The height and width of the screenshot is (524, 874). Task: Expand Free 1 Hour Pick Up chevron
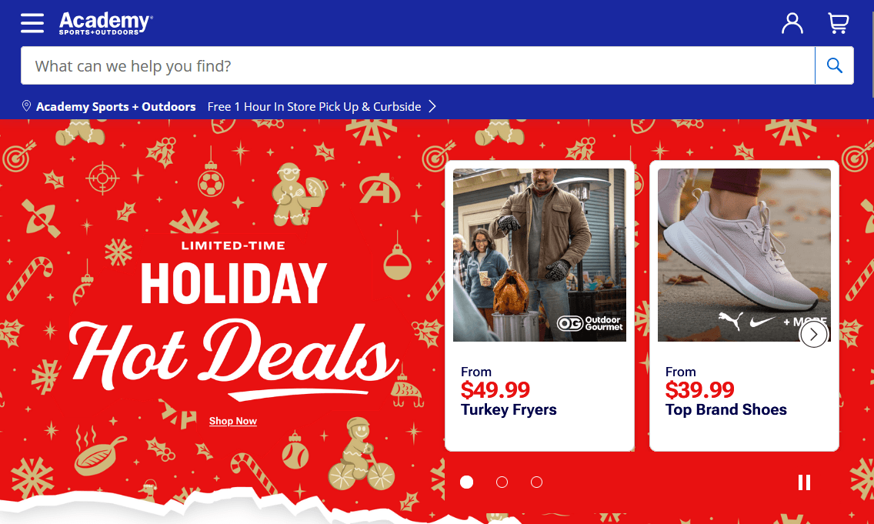pos(432,106)
